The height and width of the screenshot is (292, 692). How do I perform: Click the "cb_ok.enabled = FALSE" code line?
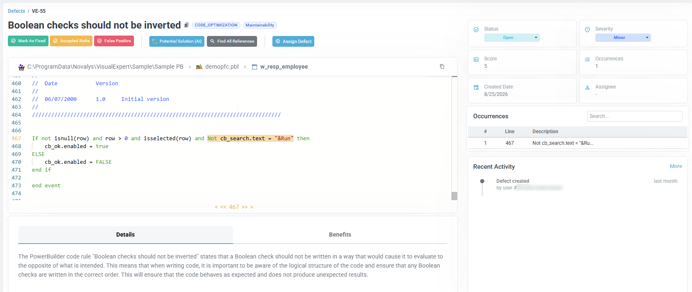78,162
